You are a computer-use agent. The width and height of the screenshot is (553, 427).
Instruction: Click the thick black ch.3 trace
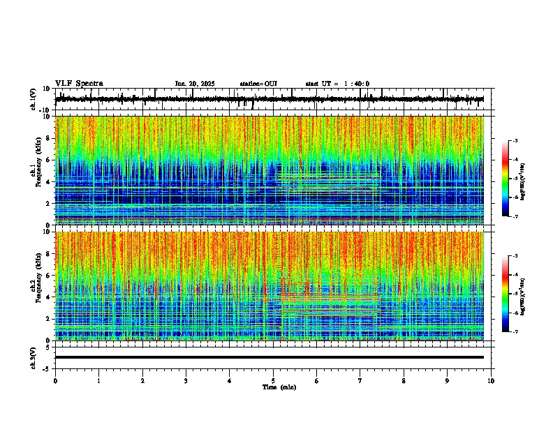point(270,357)
